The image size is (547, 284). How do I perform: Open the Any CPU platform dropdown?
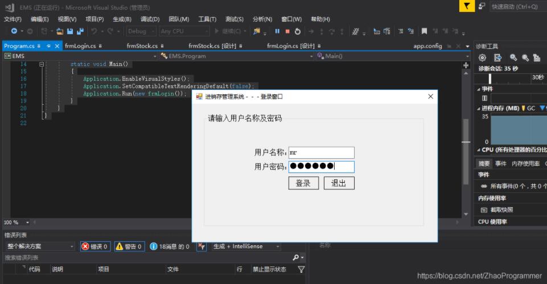coord(184,31)
